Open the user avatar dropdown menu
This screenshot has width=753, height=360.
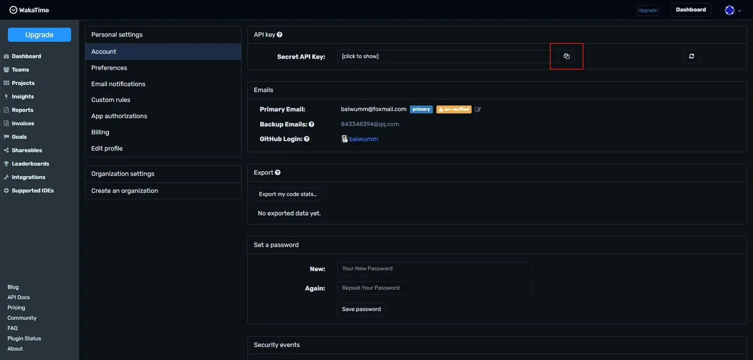tap(733, 10)
